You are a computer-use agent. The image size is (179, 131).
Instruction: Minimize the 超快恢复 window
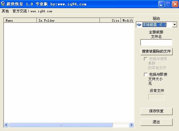point(161,4)
